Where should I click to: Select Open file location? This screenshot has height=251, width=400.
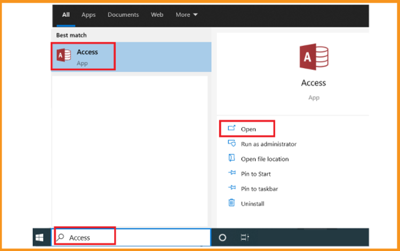tap(265, 159)
